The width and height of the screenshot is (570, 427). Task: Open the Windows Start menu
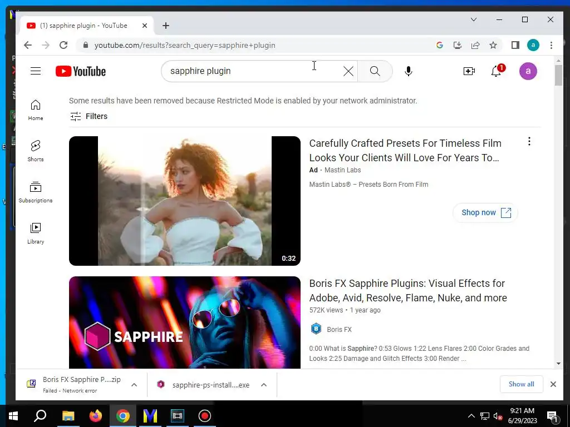click(x=13, y=416)
